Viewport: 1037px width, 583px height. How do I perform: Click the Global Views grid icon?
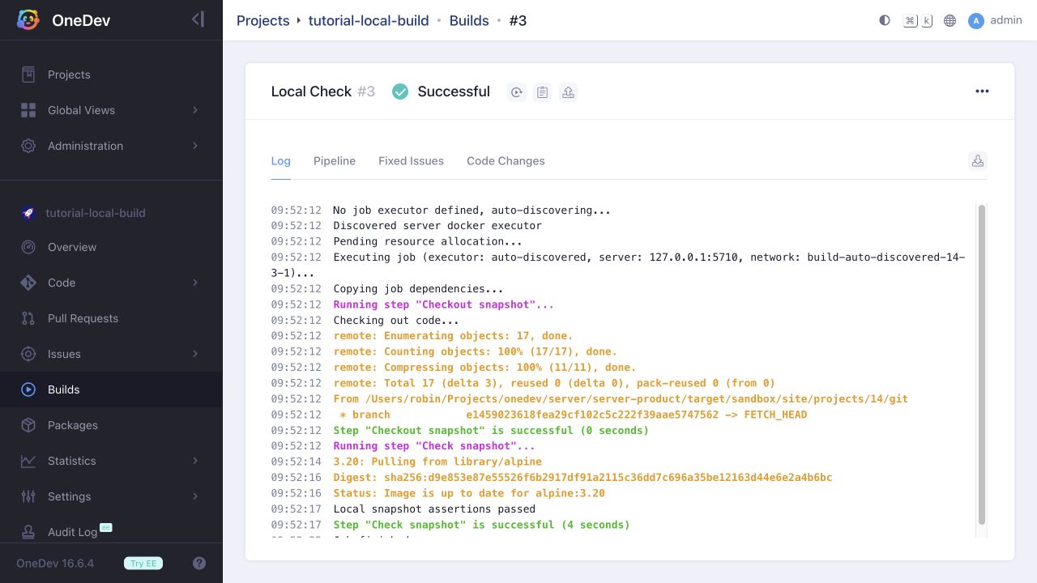28,110
